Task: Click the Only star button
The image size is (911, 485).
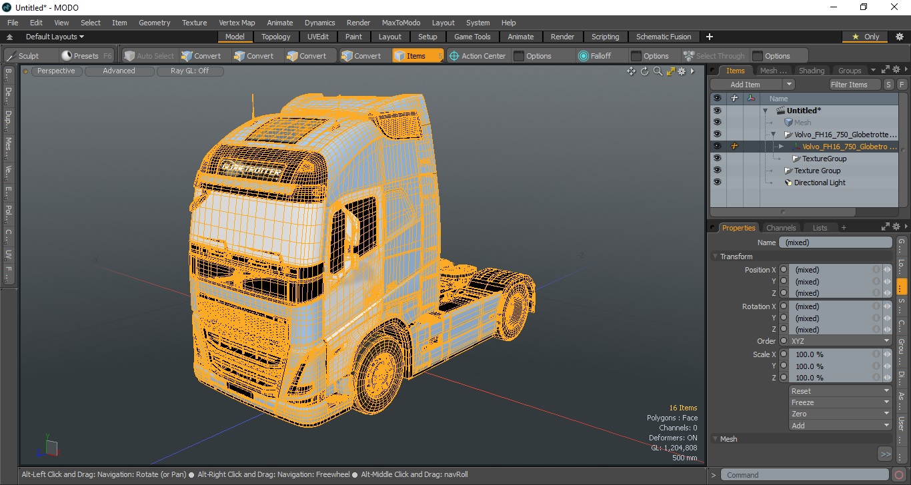Action: click(864, 37)
